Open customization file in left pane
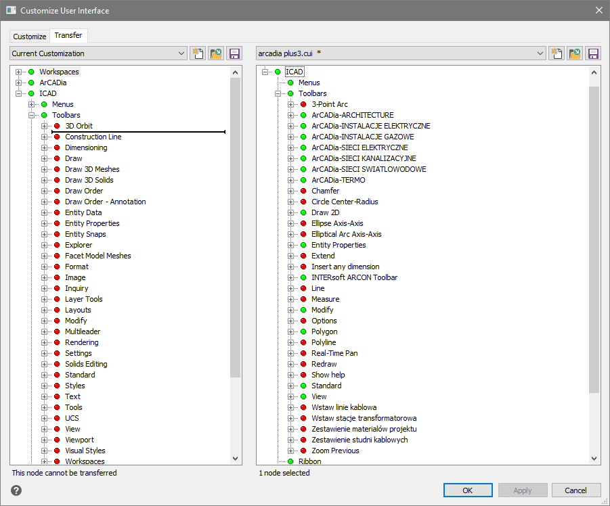 coord(216,53)
